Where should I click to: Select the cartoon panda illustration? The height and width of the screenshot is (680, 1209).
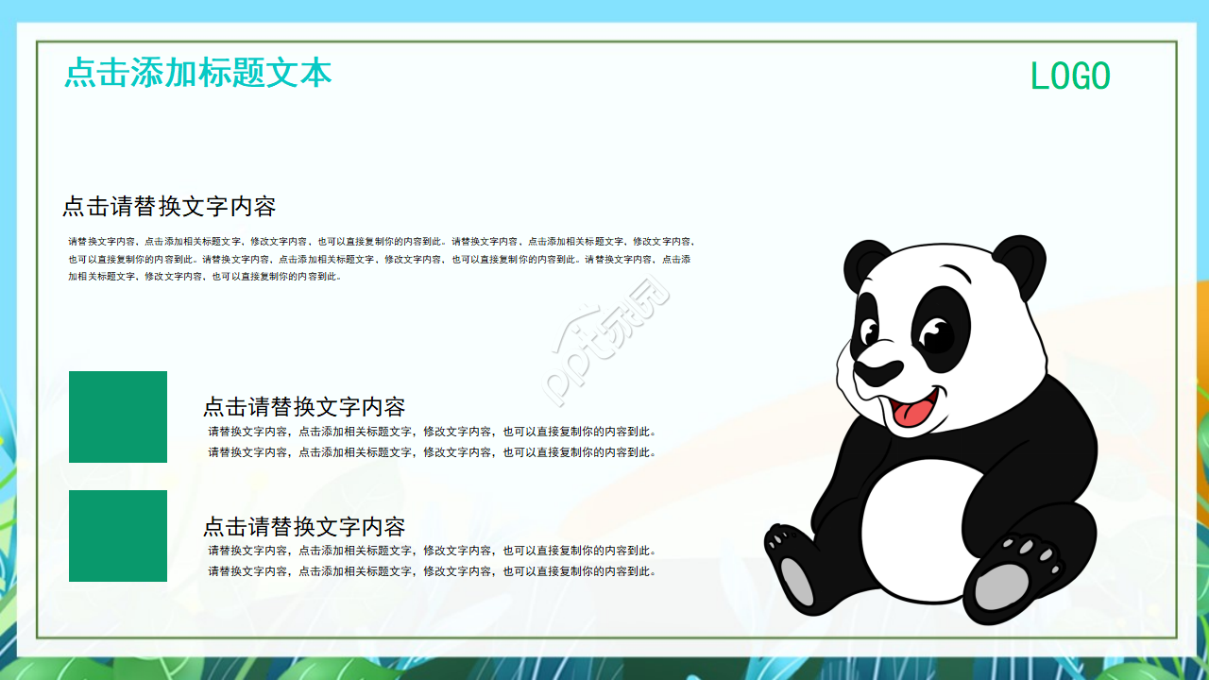tap(935, 425)
